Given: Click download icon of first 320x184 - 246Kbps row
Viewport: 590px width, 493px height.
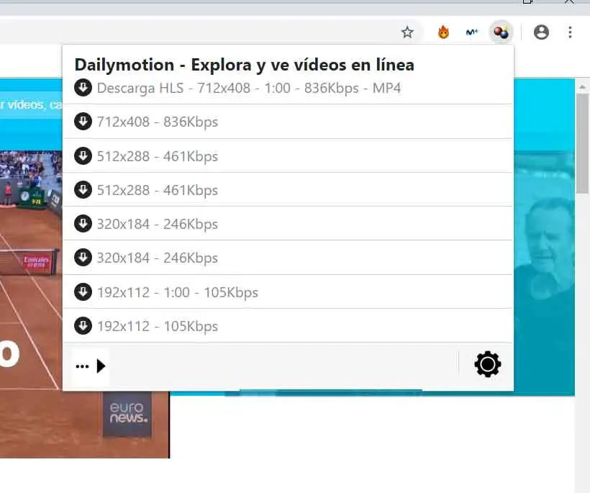Looking at the screenshot, I should [83, 224].
